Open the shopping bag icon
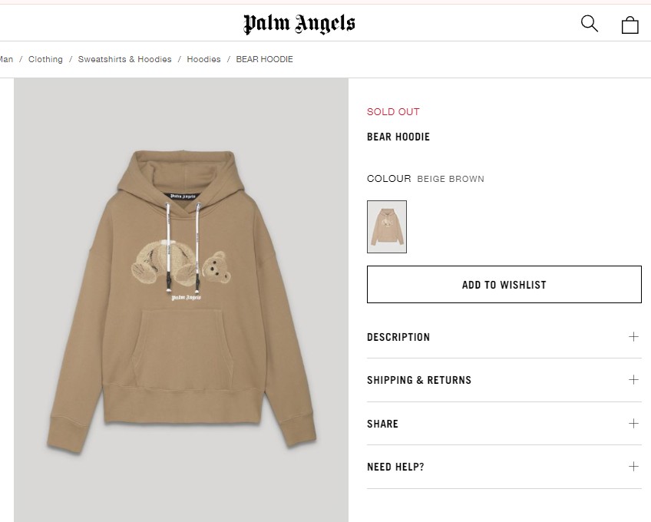Viewport: 651px width, 522px height. pos(630,25)
